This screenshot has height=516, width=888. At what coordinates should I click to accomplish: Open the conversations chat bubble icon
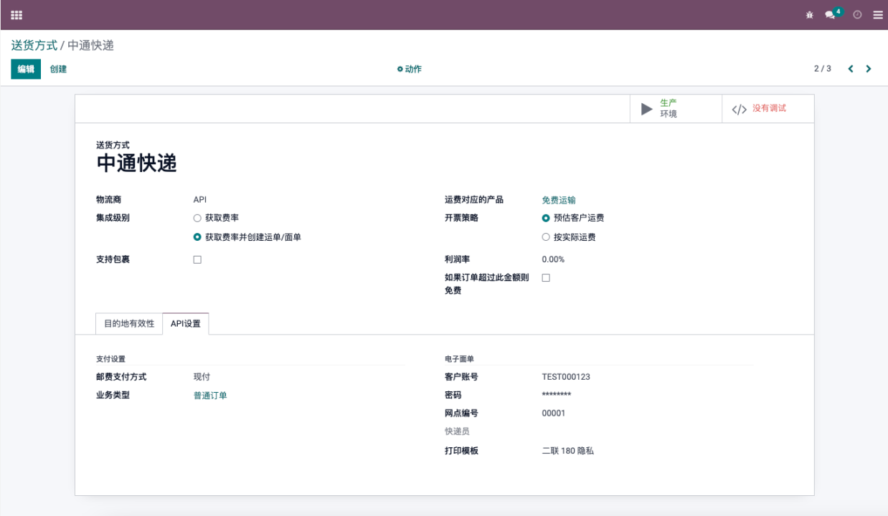[x=831, y=15]
